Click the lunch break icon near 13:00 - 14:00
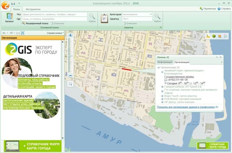Screen dimensions: 232x153 (x=191, y=83)
